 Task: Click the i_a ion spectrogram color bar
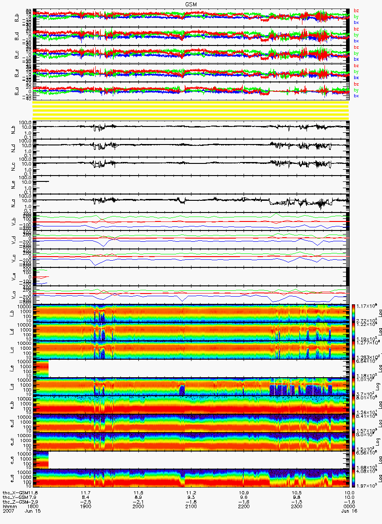[354, 387]
